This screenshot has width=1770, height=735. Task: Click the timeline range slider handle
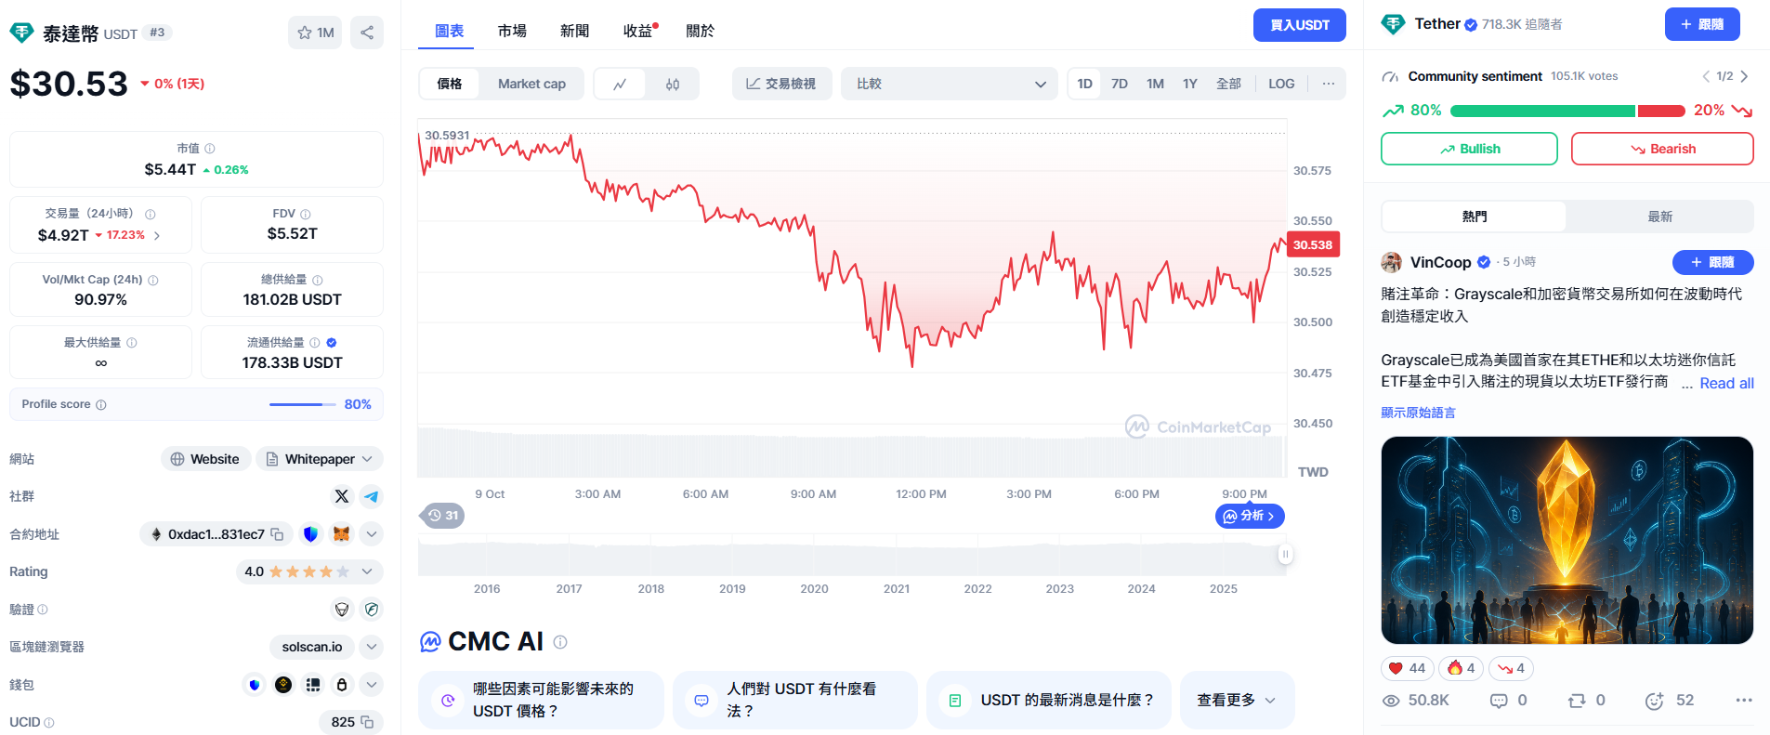pyautogui.click(x=1285, y=555)
